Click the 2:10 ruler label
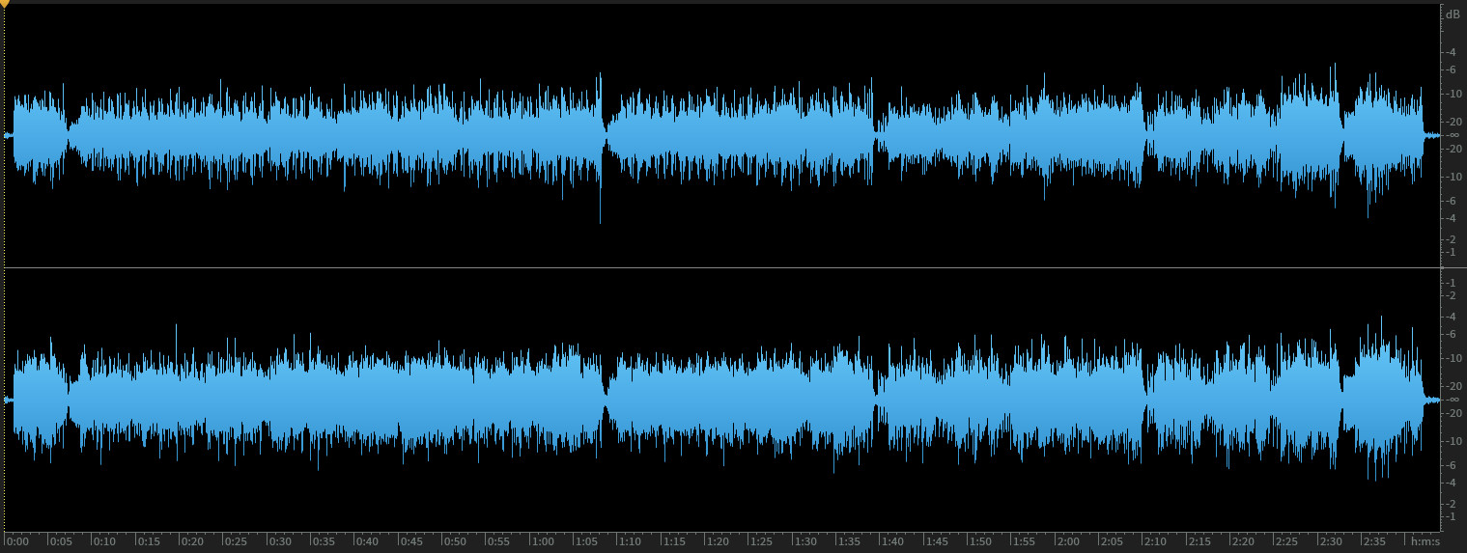This screenshot has width=1467, height=553. [1156, 541]
